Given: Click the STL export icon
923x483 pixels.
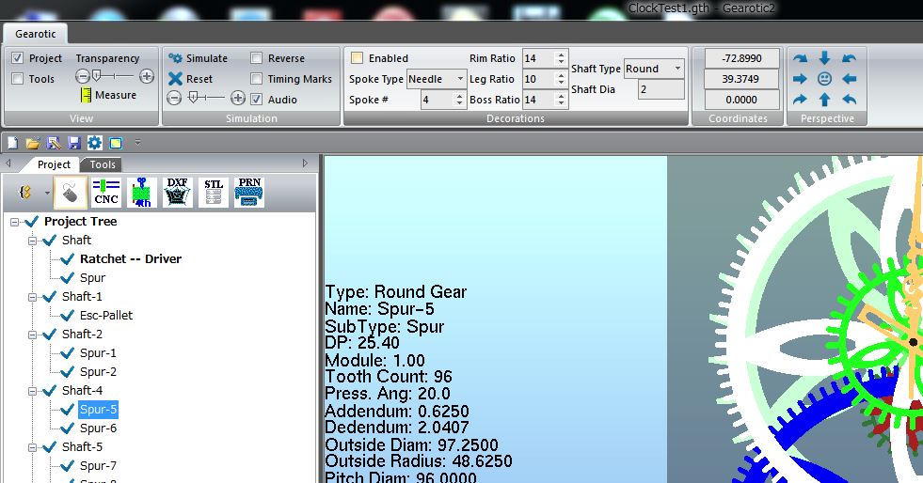Looking at the screenshot, I should point(214,193).
